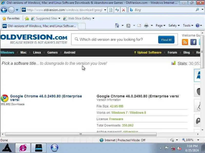Click the horizontal scrollbar left arrow
The height and width of the screenshot is (153, 205).
click(x=3, y=134)
